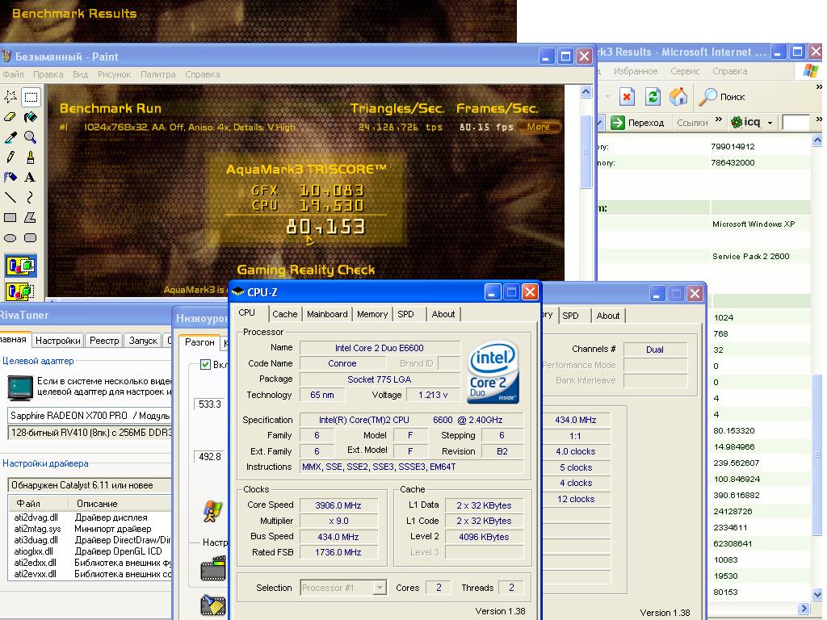Click the Sapphire RADEON X700 PRO adapter field
Image resolution: width=827 pixels, height=620 pixels.
coord(90,416)
